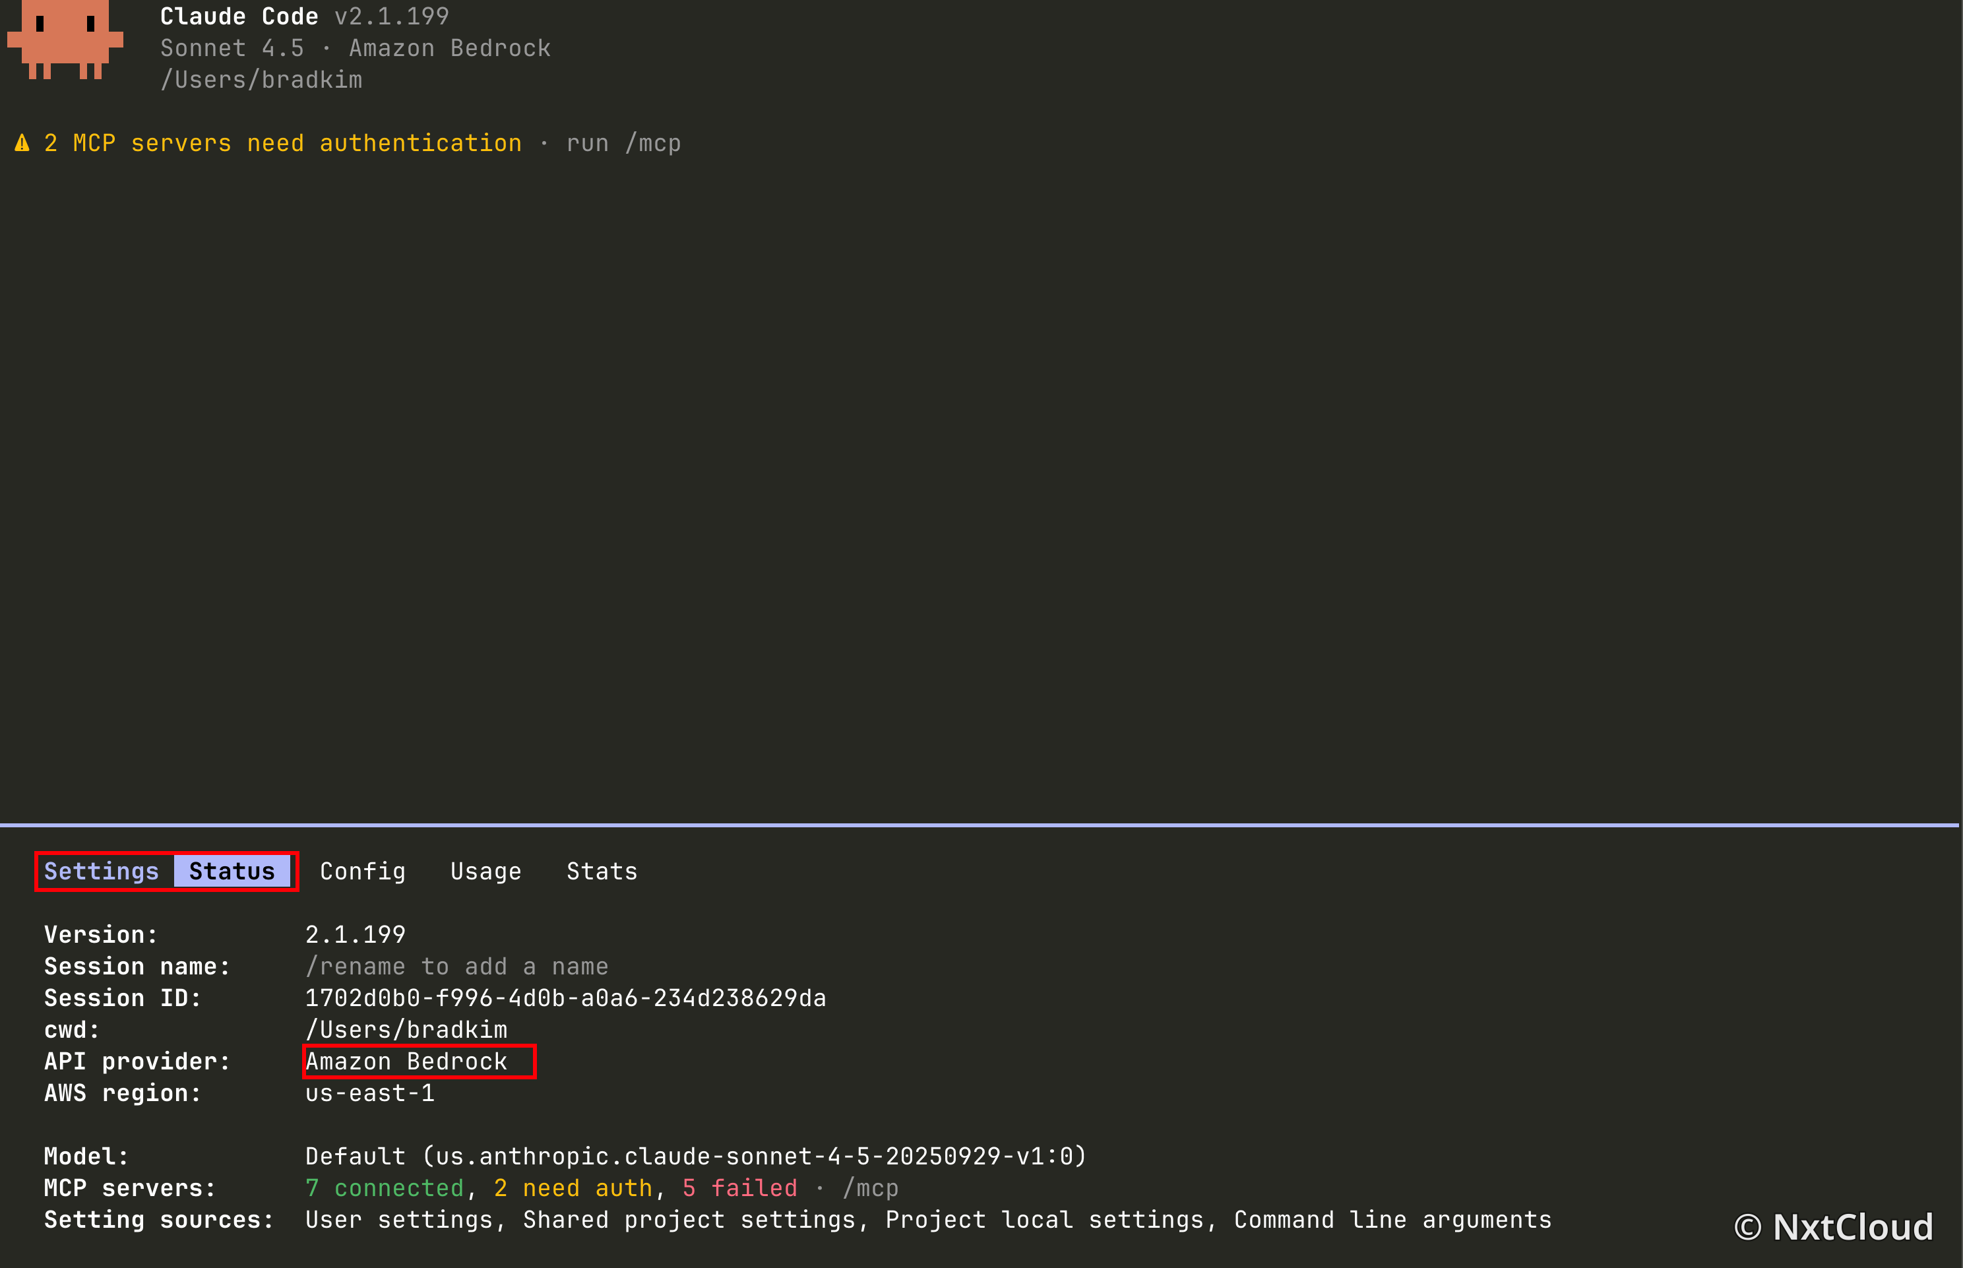Image resolution: width=1963 pixels, height=1268 pixels.
Task: Click the '/rename to add a name' hint
Action: pyautogui.click(x=457, y=967)
